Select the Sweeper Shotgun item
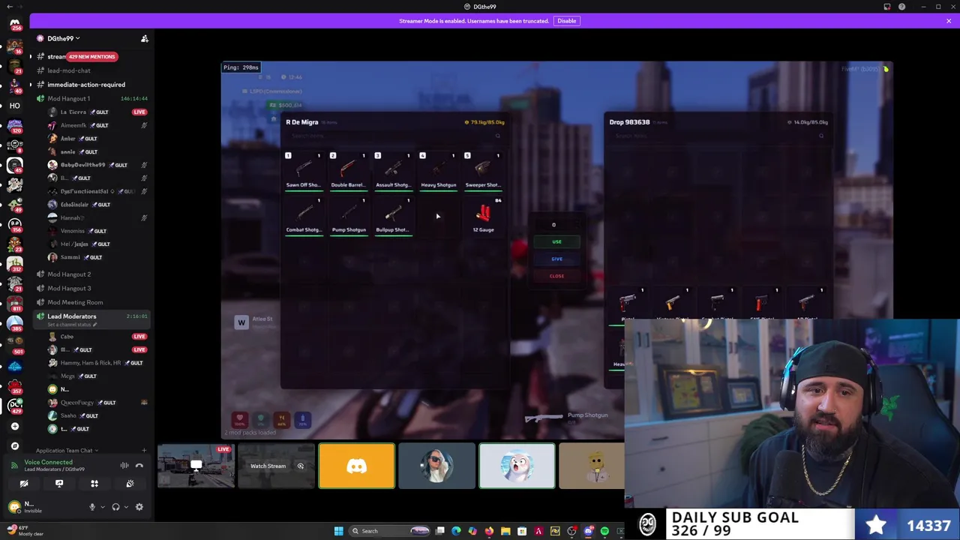 (483, 171)
